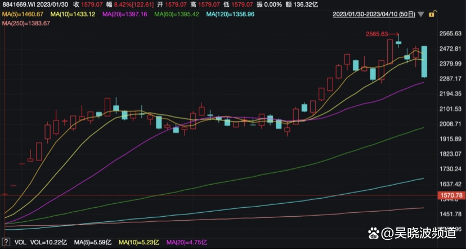Click the 高 1579.07 high price

pyautogui.click(x=205, y=5)
